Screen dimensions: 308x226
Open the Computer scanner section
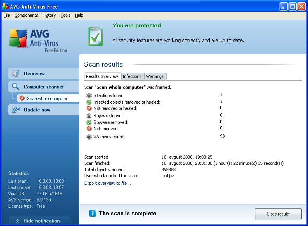(44, 87)
